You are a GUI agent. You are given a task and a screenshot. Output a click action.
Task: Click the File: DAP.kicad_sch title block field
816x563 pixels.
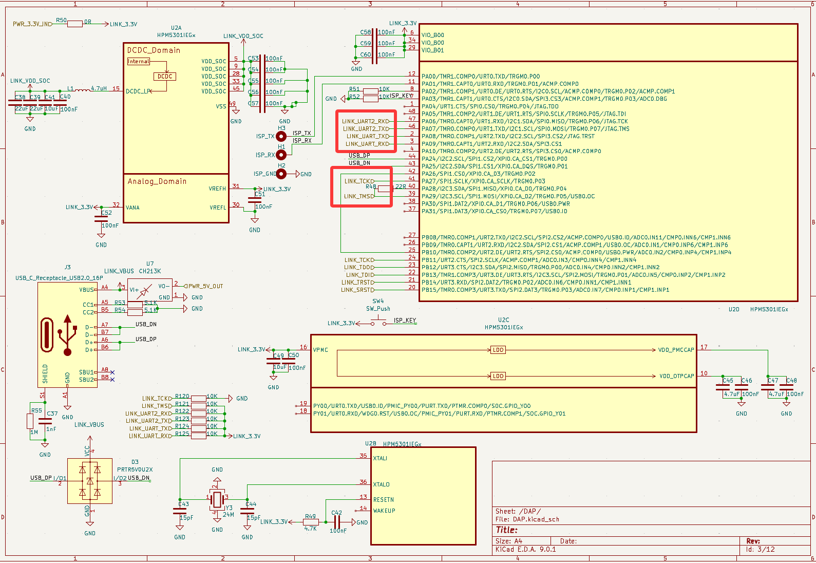click(x=527, y=519)
